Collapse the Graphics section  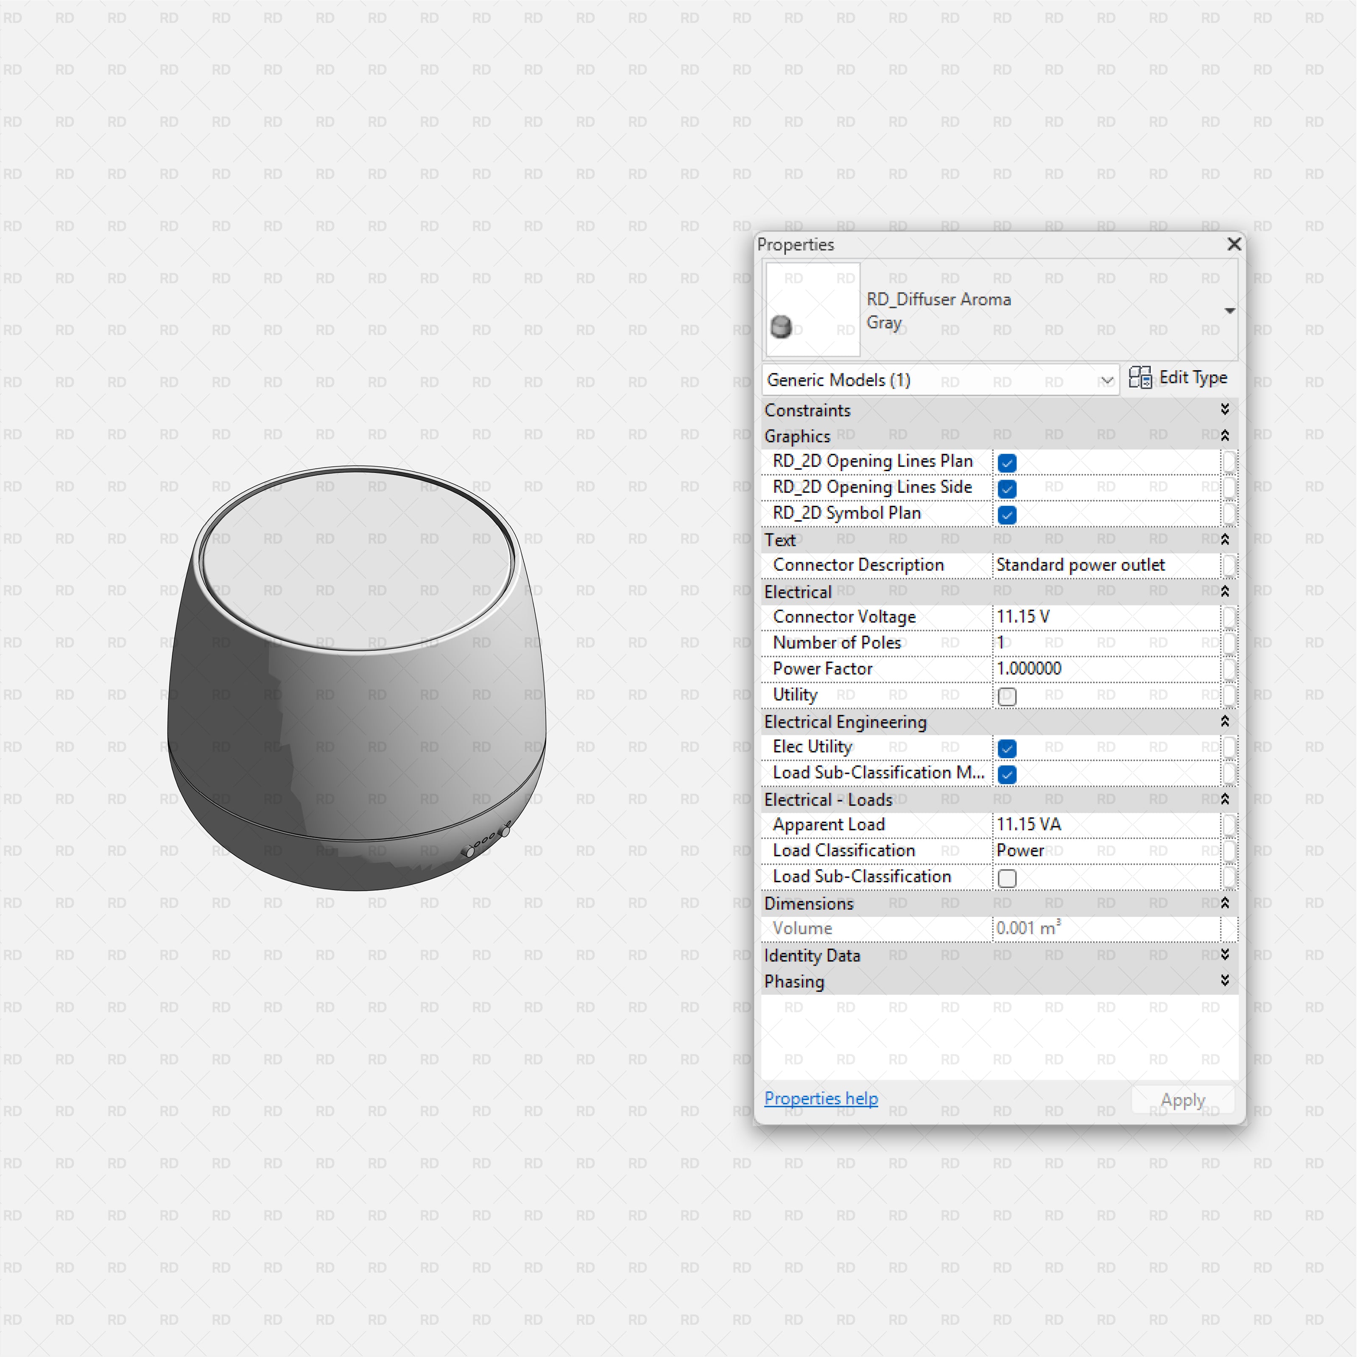click(1225, 436)
